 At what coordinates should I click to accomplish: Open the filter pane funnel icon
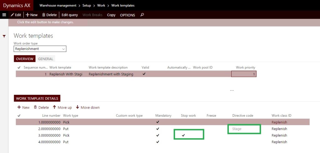(4, 36)
